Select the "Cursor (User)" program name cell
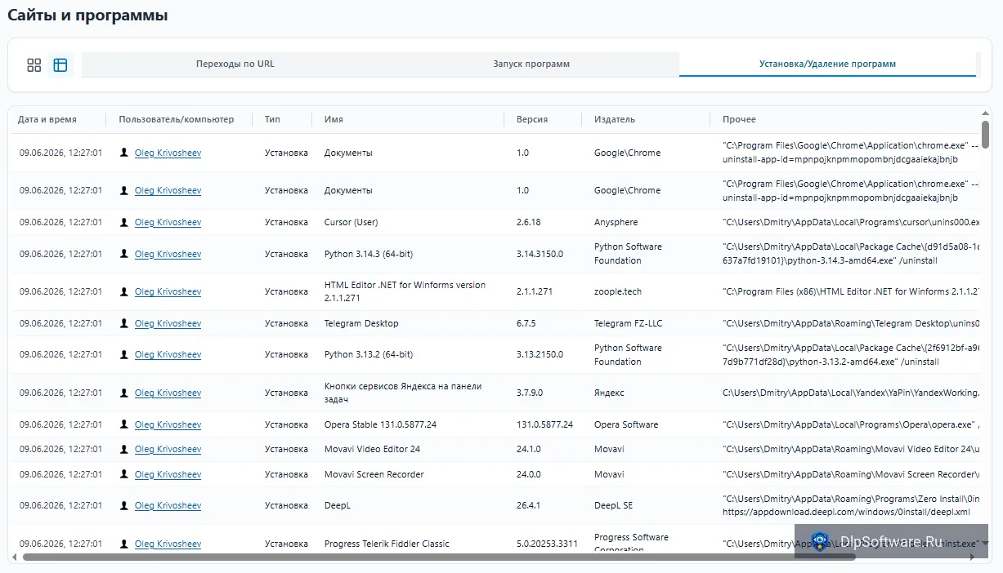 coord(351,222)
